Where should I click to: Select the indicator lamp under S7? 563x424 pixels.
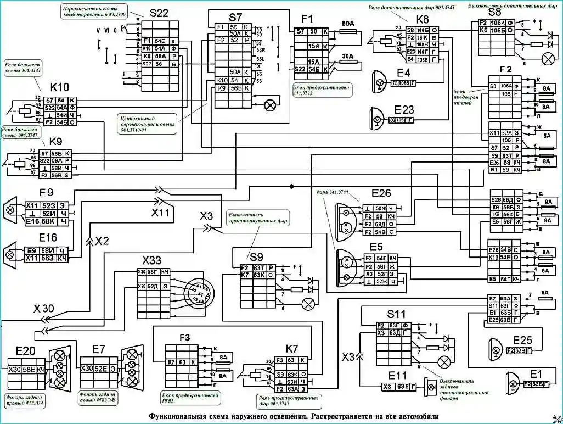point(269,105)
